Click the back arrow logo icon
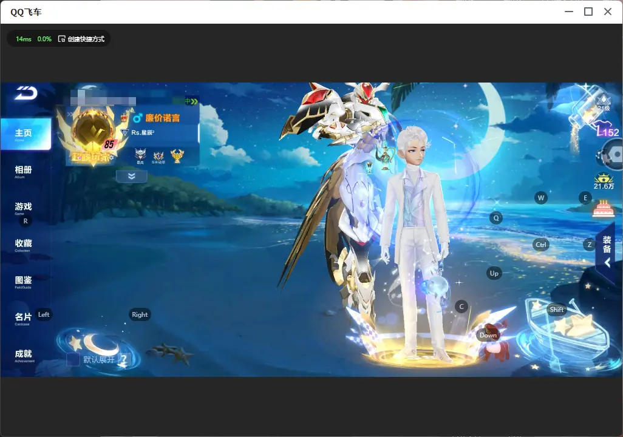This screenshot has width=623, height=437. (26, 93)
